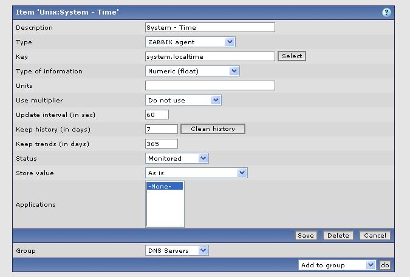Viewport: 410px width, 277px height.
Task: Click the empty Units field
Action: (x=210, y=85)
